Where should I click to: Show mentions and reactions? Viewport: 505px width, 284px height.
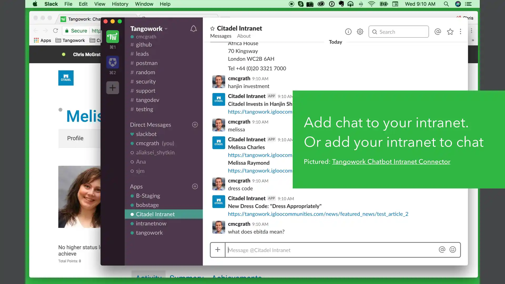438,32
